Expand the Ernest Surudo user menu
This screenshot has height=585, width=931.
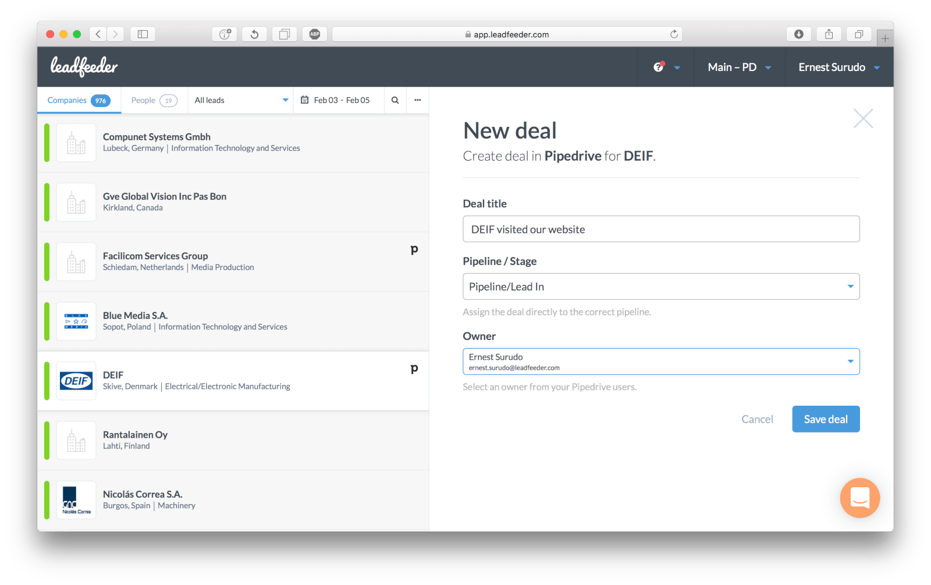point(839,67)
